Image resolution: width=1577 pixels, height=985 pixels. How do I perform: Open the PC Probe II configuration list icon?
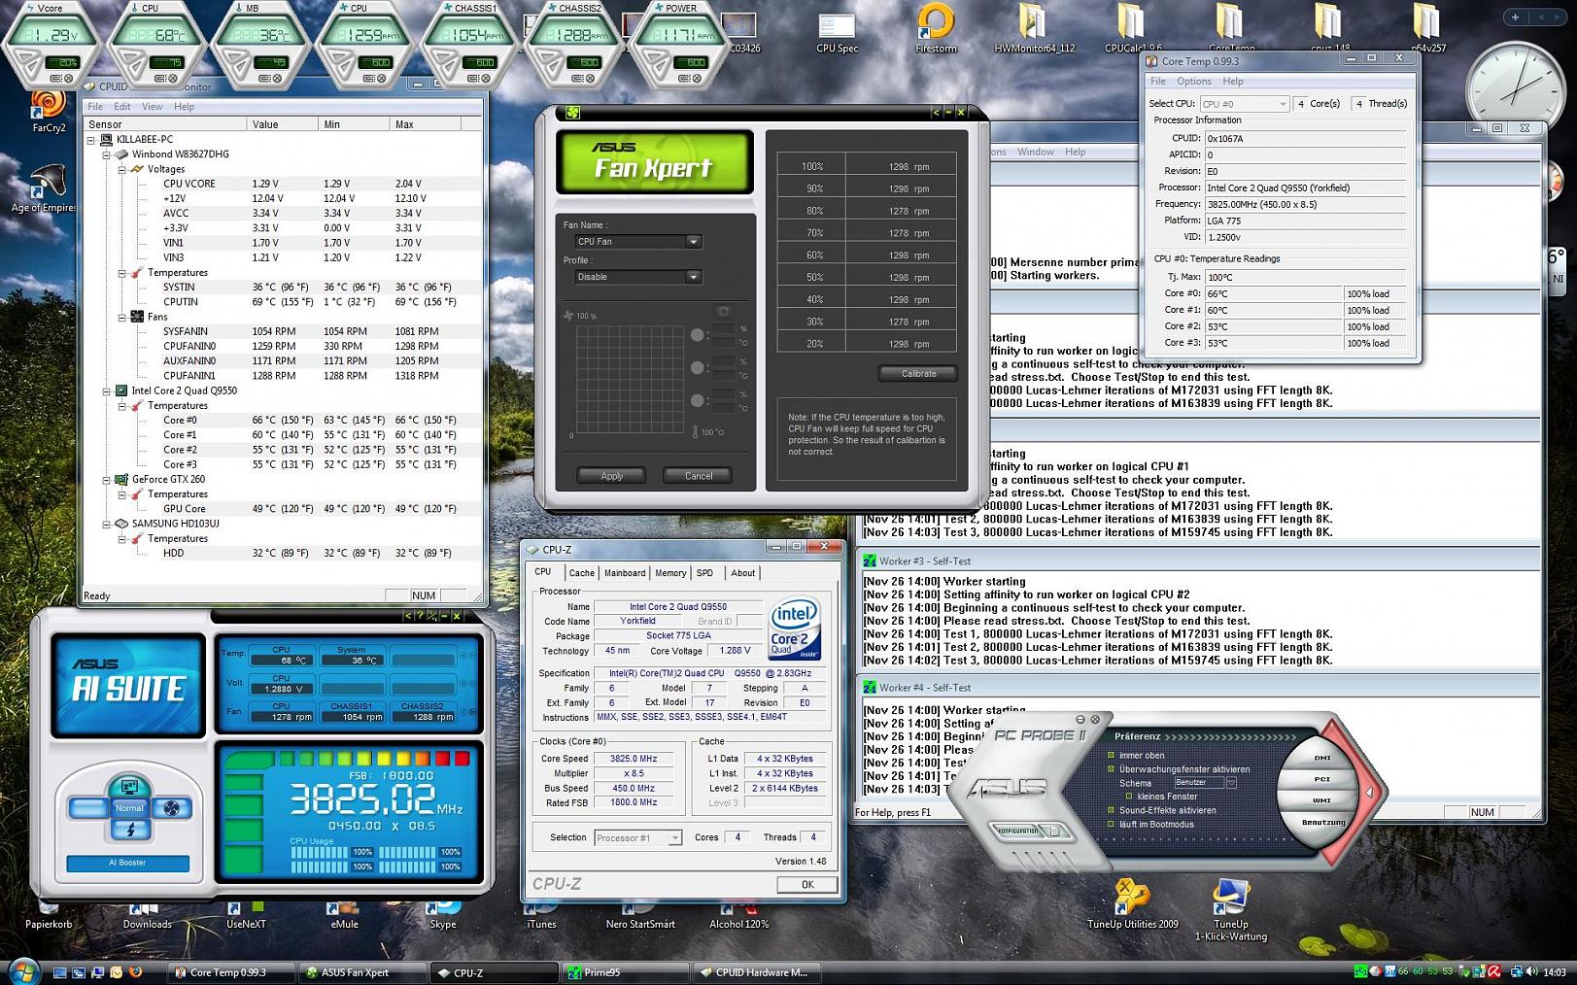click(x=1055, y=832)
